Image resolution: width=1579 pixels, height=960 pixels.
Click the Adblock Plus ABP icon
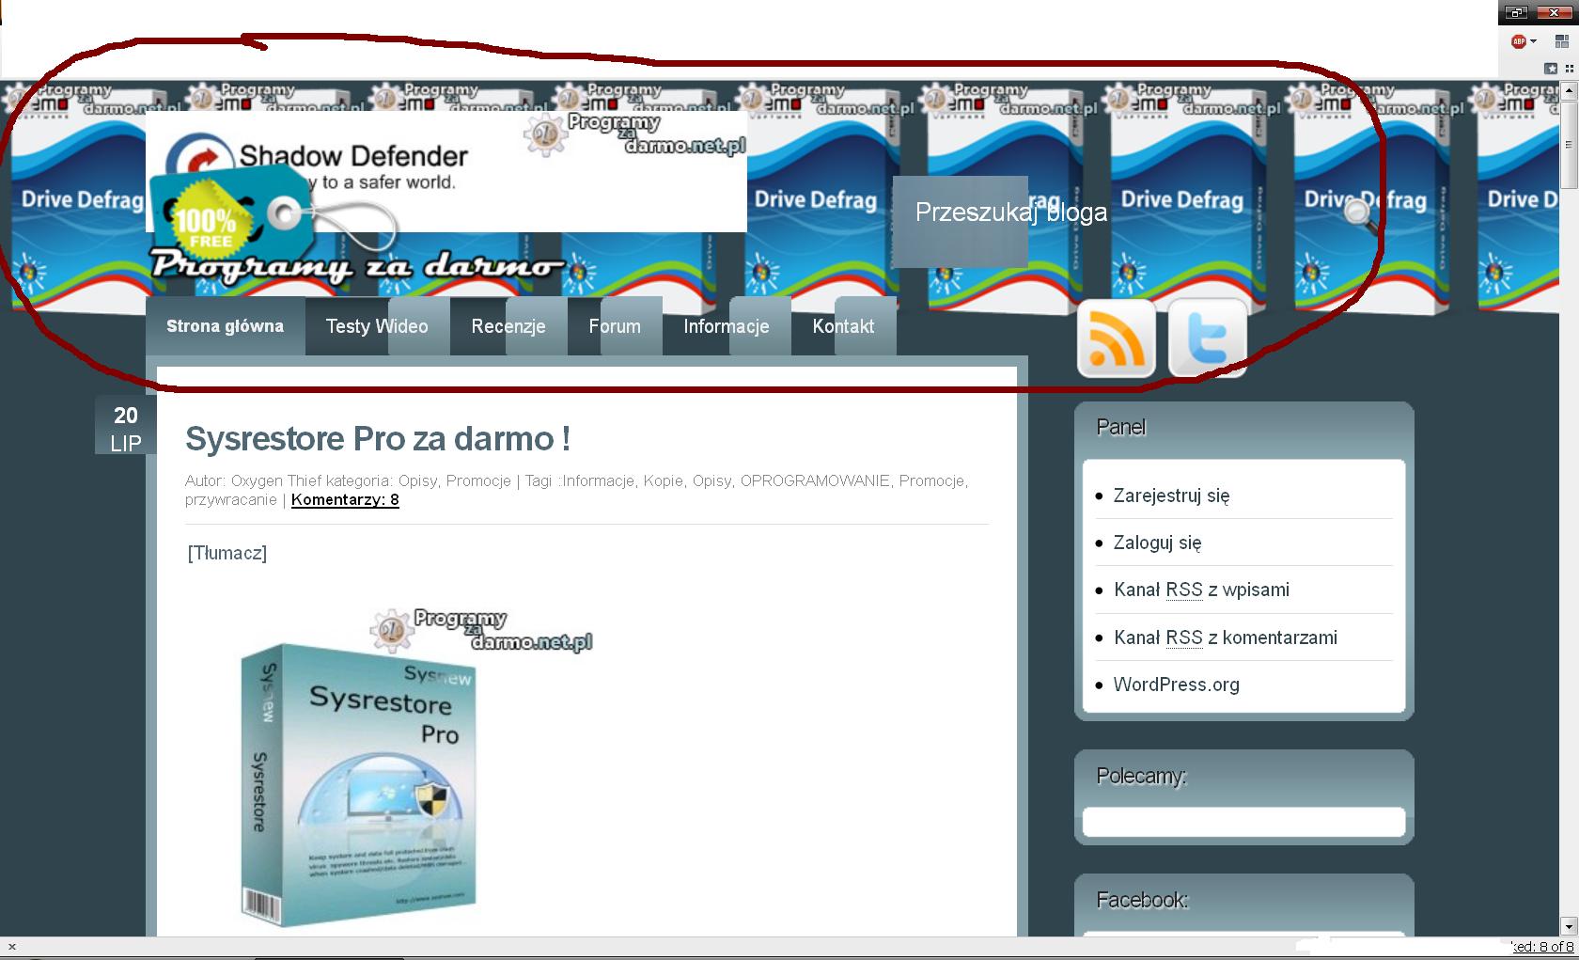[1518, 41]
